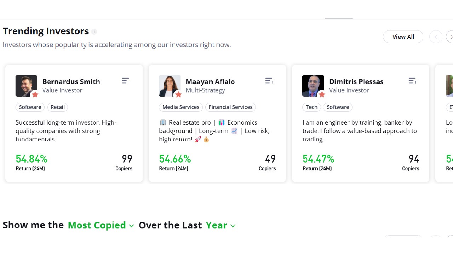Image resolution: width=453 pixels, height=255 pixels.
Task: Add Dimitris Plessas to watchlist
Action: coord(413,81)
